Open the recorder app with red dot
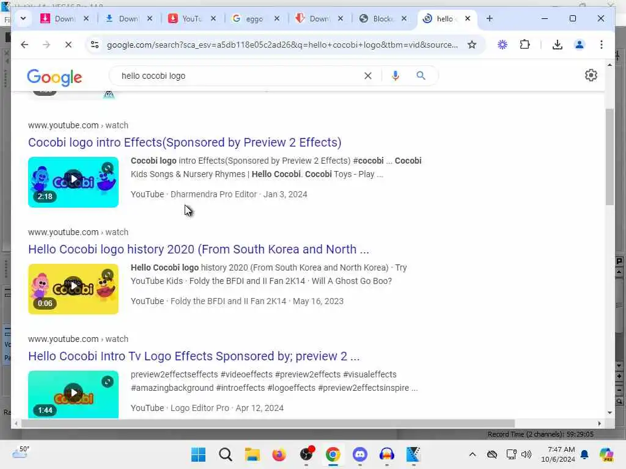The height and width of the screenshot is (469, 626). [x=306, y=454]
